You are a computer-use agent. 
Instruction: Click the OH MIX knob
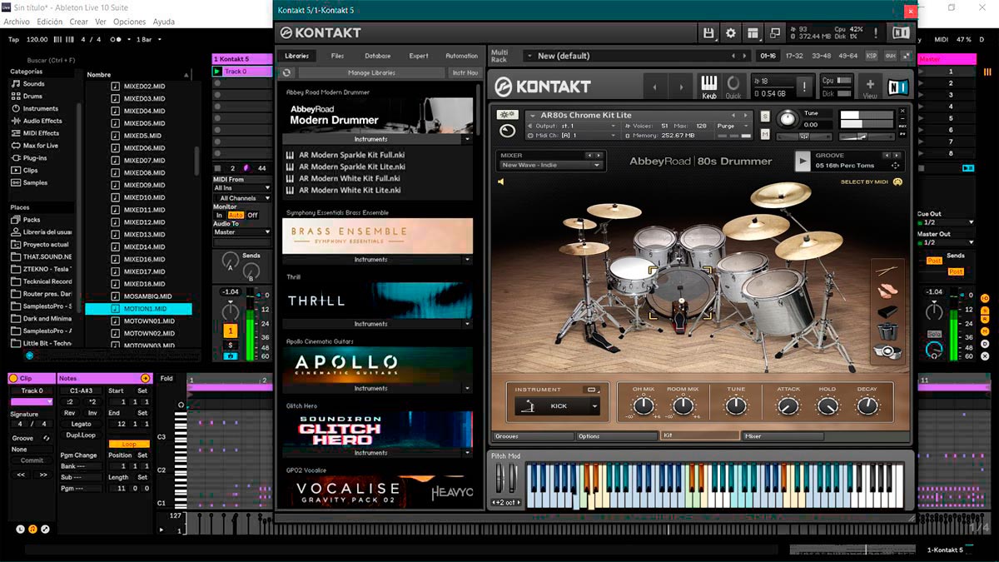click(643, 405)
